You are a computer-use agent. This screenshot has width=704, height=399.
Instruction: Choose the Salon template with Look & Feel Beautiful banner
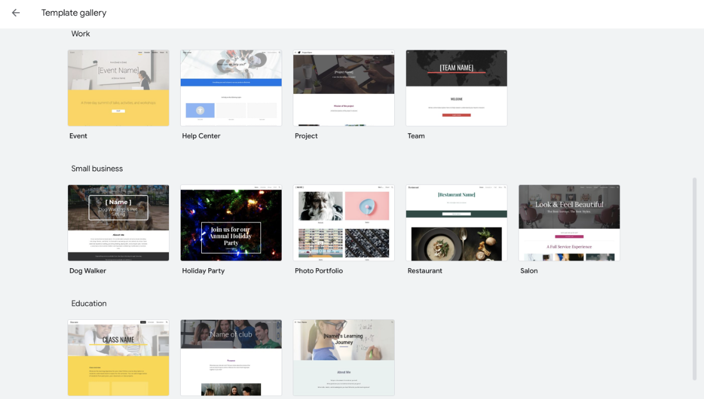(568, 223)
